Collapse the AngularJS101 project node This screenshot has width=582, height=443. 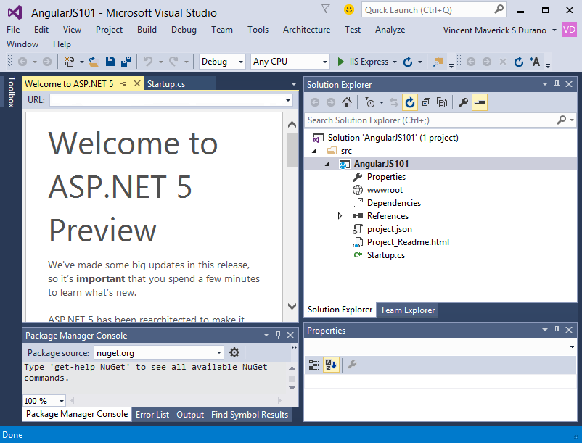coord(327,164)
